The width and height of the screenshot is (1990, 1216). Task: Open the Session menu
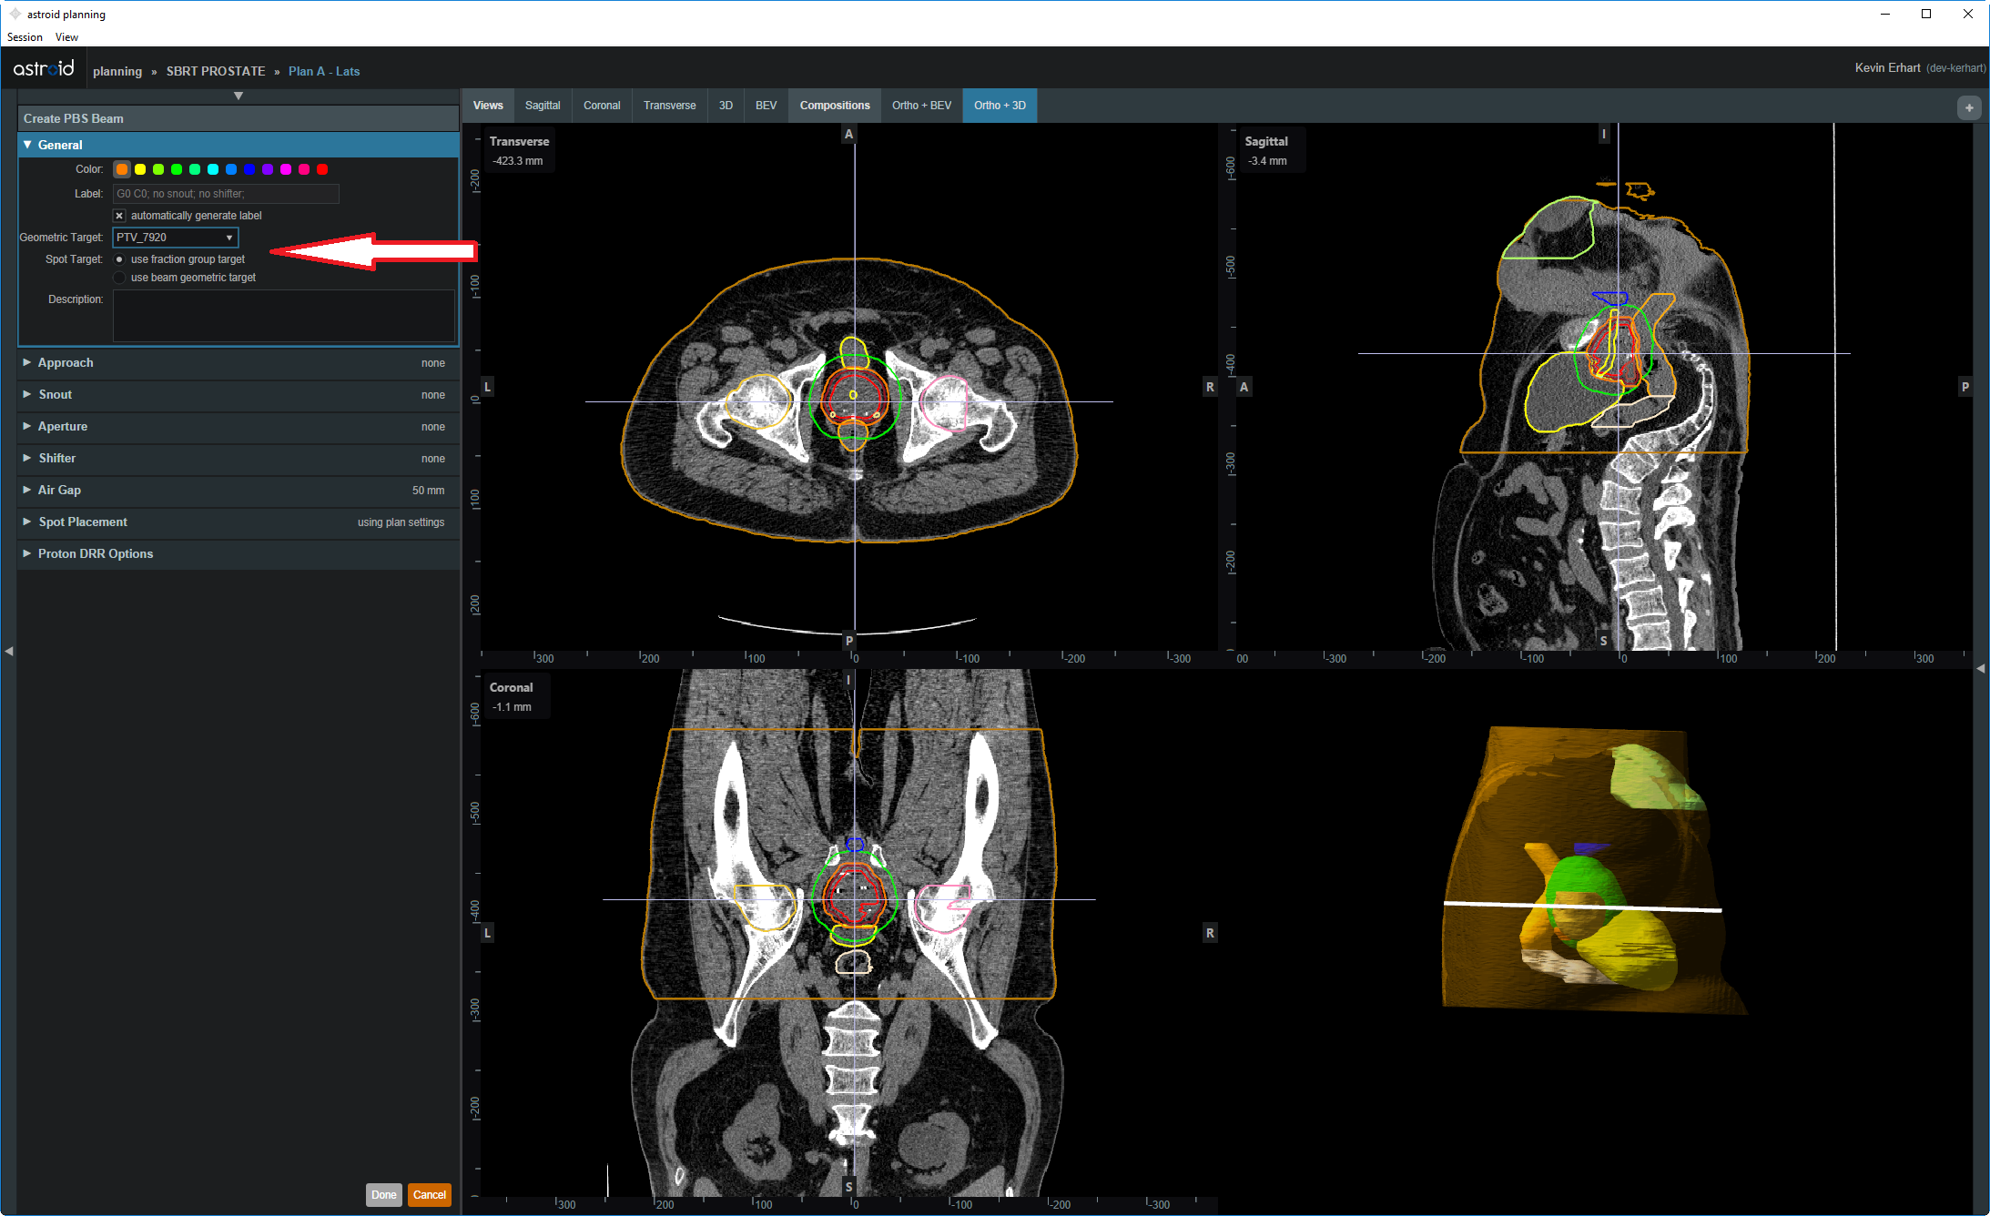point(25,37)
